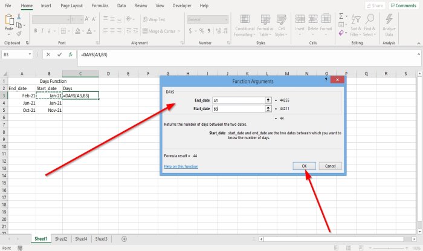Open the Formulas ribbon tab

(100, 5)
